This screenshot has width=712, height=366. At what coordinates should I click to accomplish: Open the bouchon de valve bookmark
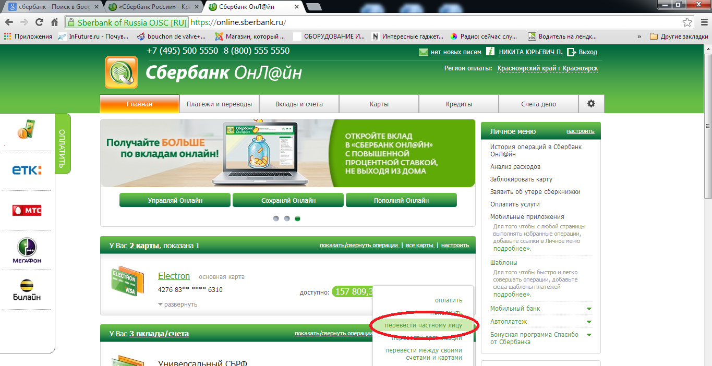point(172,36)
